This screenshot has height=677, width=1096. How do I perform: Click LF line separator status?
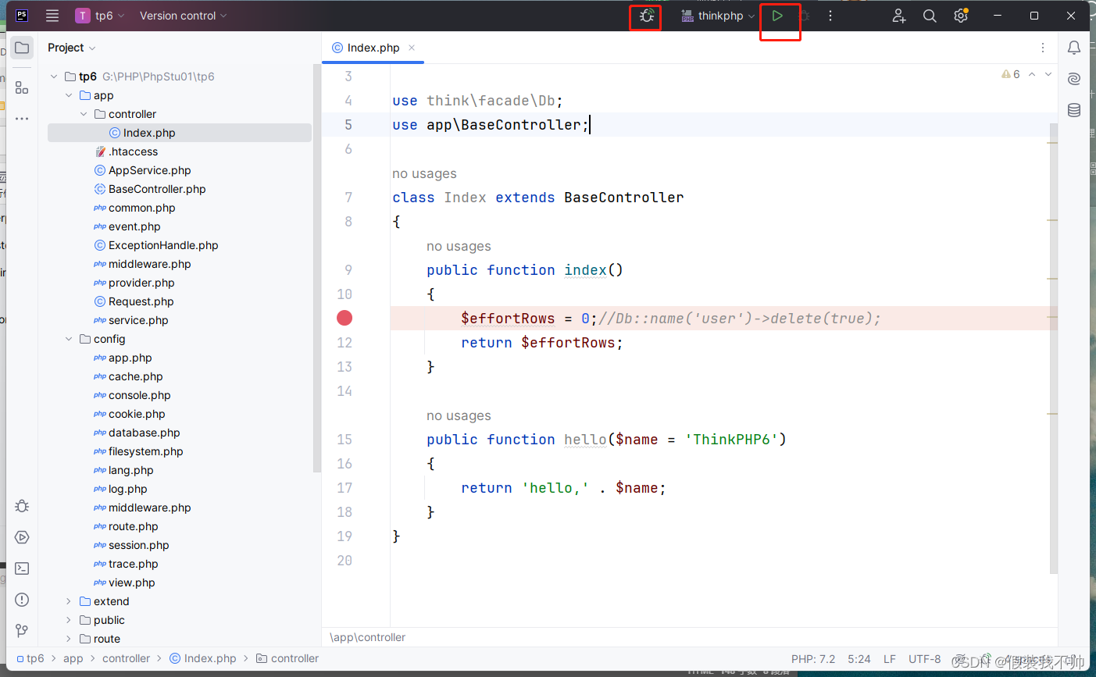pyautogui.click(x=890, y=659)
